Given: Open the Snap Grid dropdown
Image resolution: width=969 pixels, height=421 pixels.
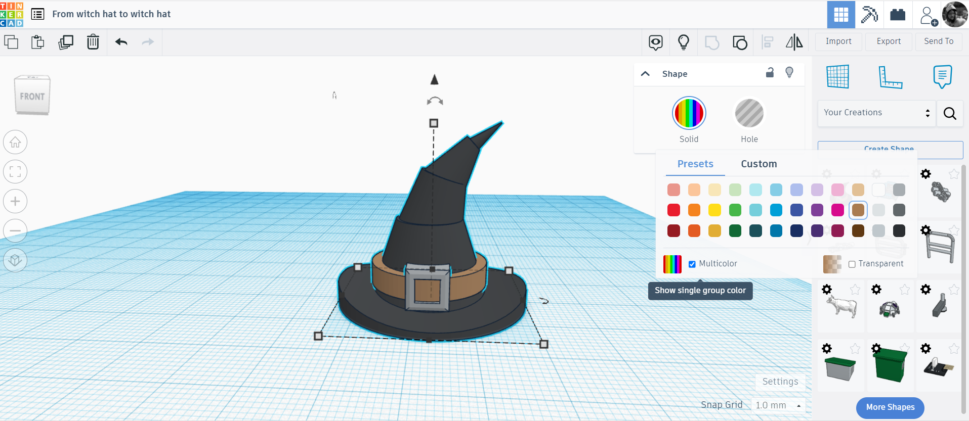Looking at the screenshot, I should tap(778, 405).
